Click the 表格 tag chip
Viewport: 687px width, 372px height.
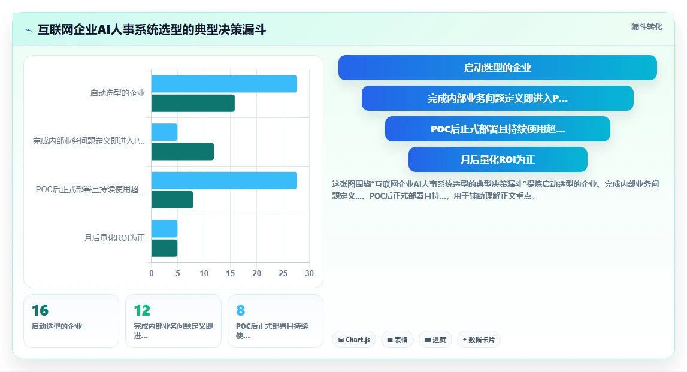[x=397, y=340]
